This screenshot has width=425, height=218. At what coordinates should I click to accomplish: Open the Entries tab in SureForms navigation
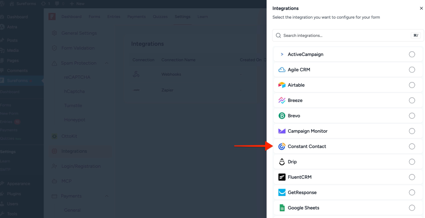(114, 17)
